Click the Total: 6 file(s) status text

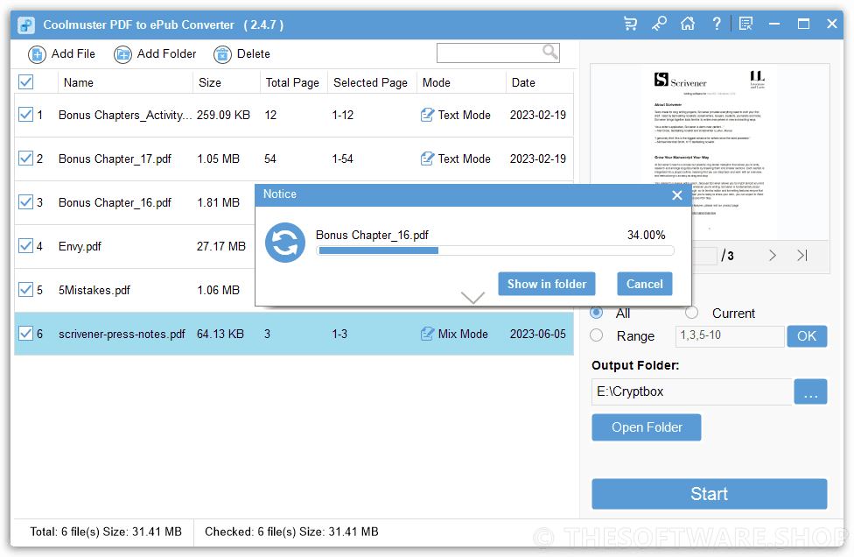click(x=106, y=532)
